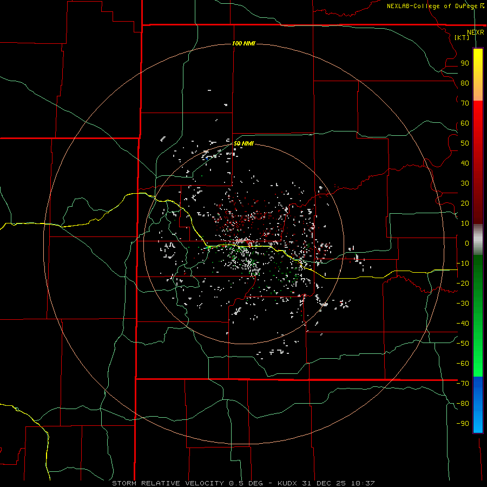Click the -50 scale label
The image size is (487, 487).
pyautogui.click(x=463, y=344)
